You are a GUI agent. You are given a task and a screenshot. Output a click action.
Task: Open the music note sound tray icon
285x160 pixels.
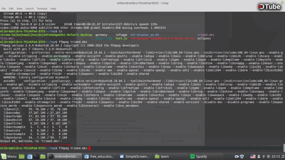(x=283, y=156)
